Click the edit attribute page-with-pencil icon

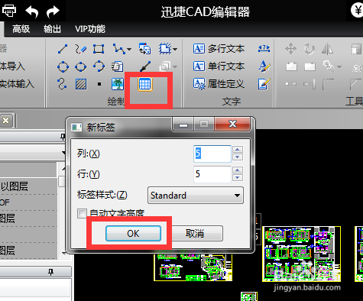click(x=264, y=84)
